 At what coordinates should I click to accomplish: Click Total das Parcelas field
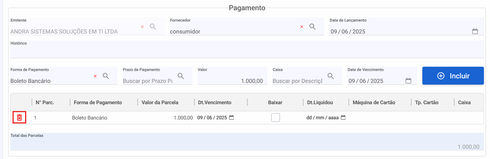(247, 142)
